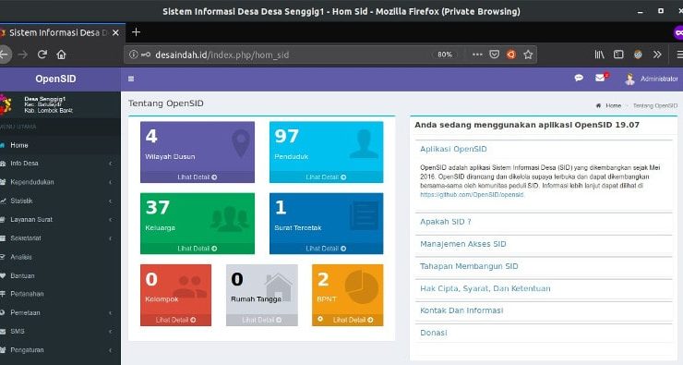Image resolution: width=683 pixels, height=365 pixels.
Task: View BPNT Lihat Detail
Action: point(353,320)
